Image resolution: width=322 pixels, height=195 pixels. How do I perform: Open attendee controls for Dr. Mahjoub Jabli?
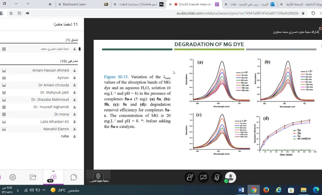pyautogui.click(x=4, y=93)
